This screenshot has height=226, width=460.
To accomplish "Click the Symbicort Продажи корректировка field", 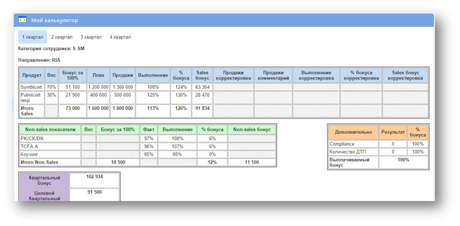I will click(233, 87).
